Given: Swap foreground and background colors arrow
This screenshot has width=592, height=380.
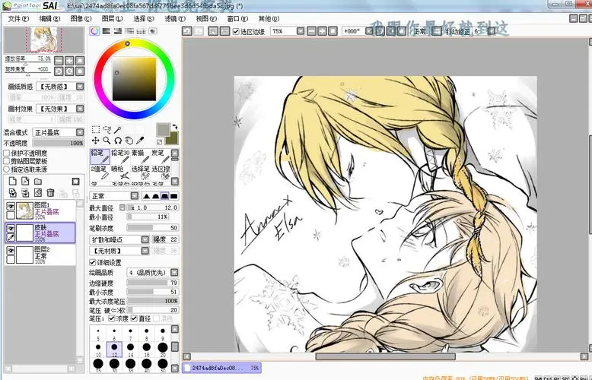Looking at the screenshot, I should (x=175, y=127).
